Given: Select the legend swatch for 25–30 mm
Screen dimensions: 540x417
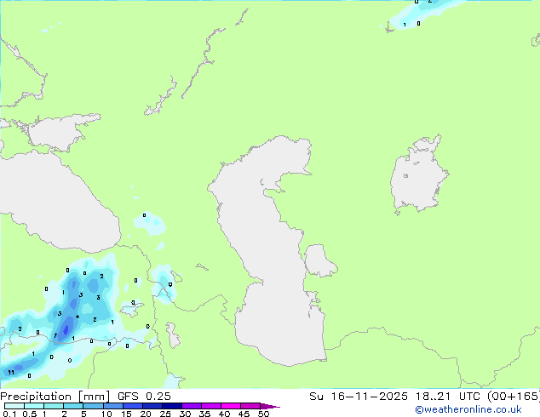Looking at the screenshot, I should point(172,406).
